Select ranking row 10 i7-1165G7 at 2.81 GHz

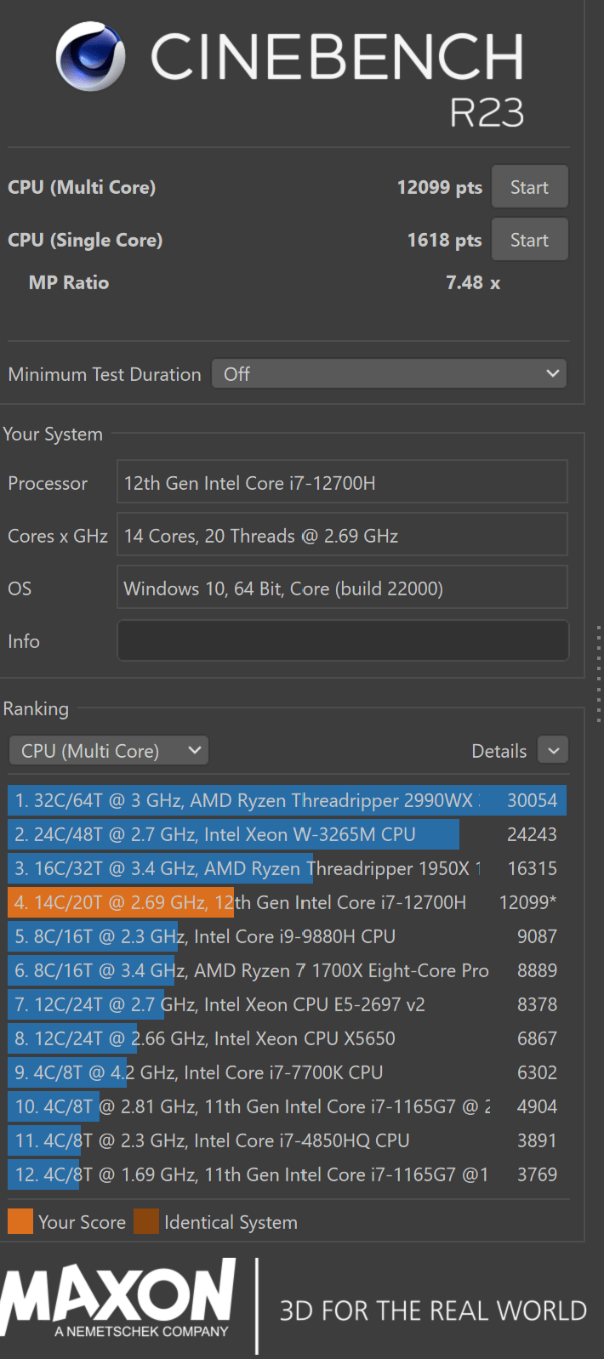pyautogui.click(x=287, y=1106)
